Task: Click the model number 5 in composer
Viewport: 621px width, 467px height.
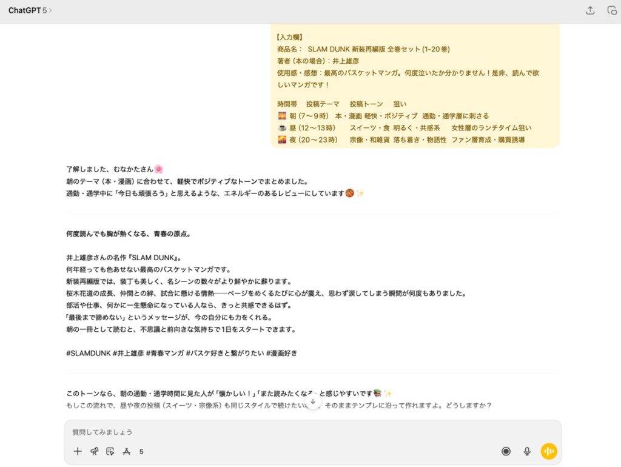Action: (x=141, y=452)
